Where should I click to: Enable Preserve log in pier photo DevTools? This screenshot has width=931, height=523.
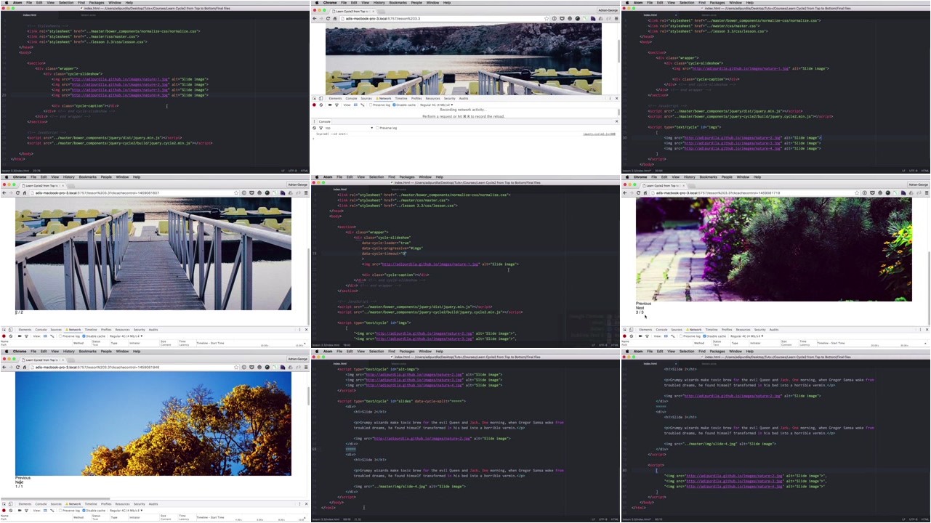(x=60, y=336)
